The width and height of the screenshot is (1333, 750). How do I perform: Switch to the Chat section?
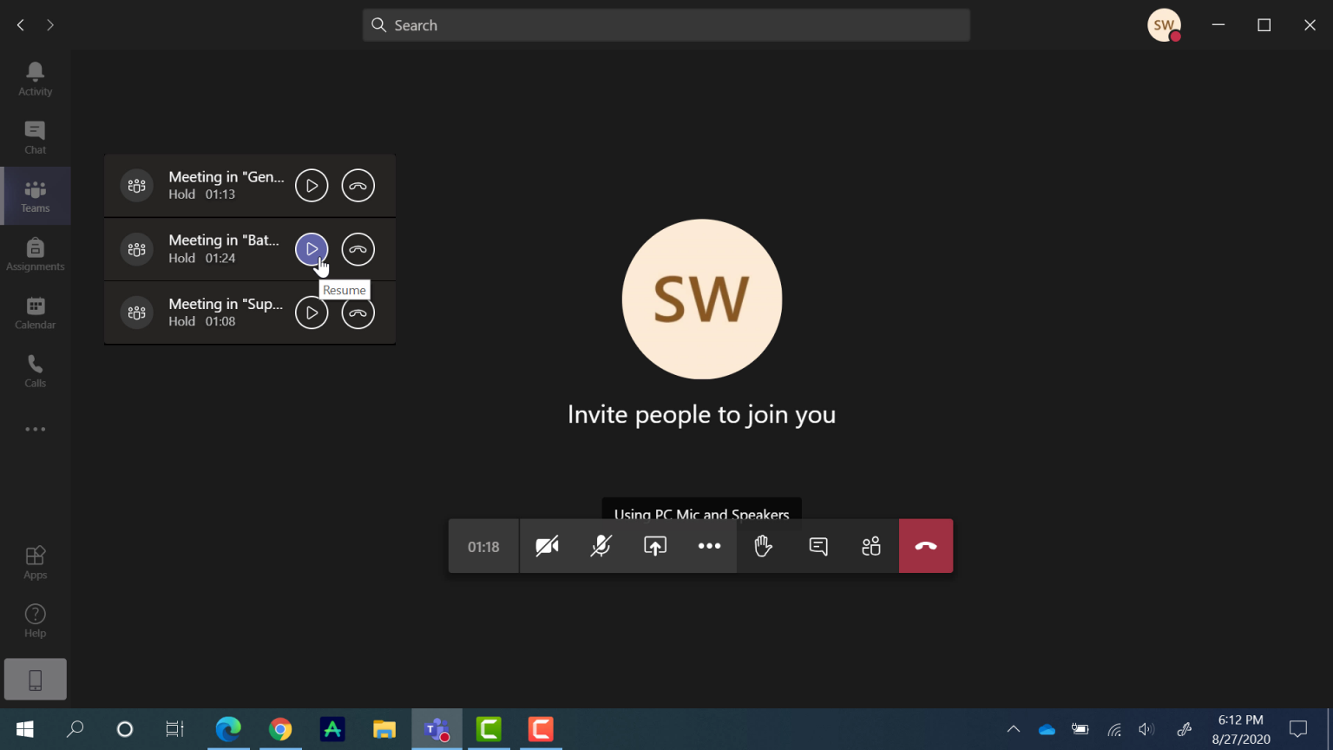(x=36, y=137)
